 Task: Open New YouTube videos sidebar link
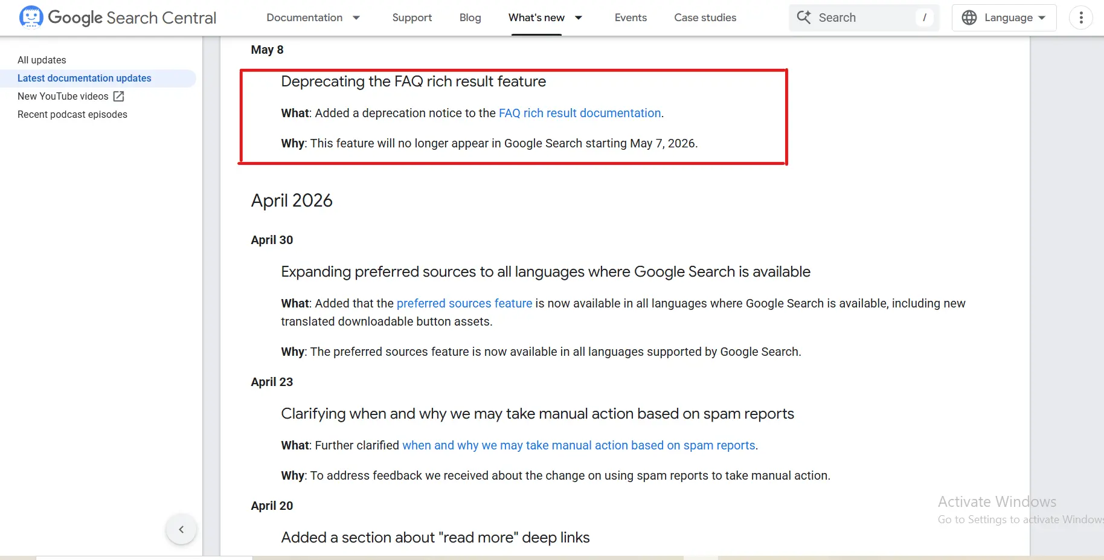pos(63,96)
